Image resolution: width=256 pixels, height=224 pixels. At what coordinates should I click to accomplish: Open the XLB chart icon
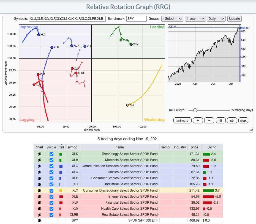click(39, 160)
